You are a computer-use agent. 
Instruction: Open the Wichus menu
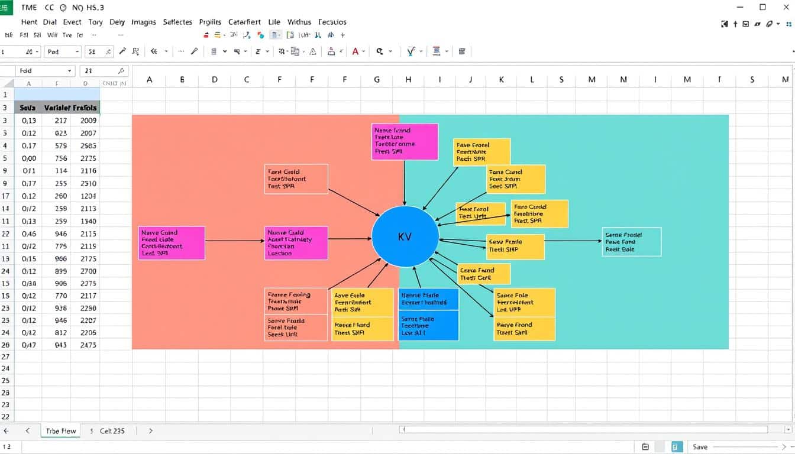tap(299, 22)
